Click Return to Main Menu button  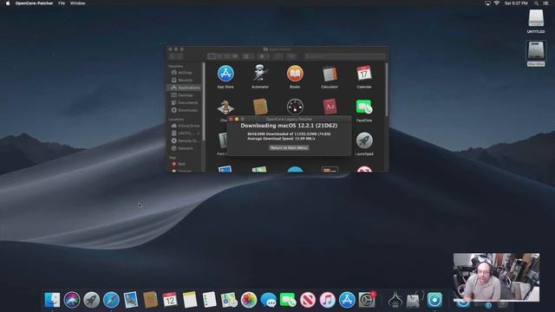pos(289,148)
